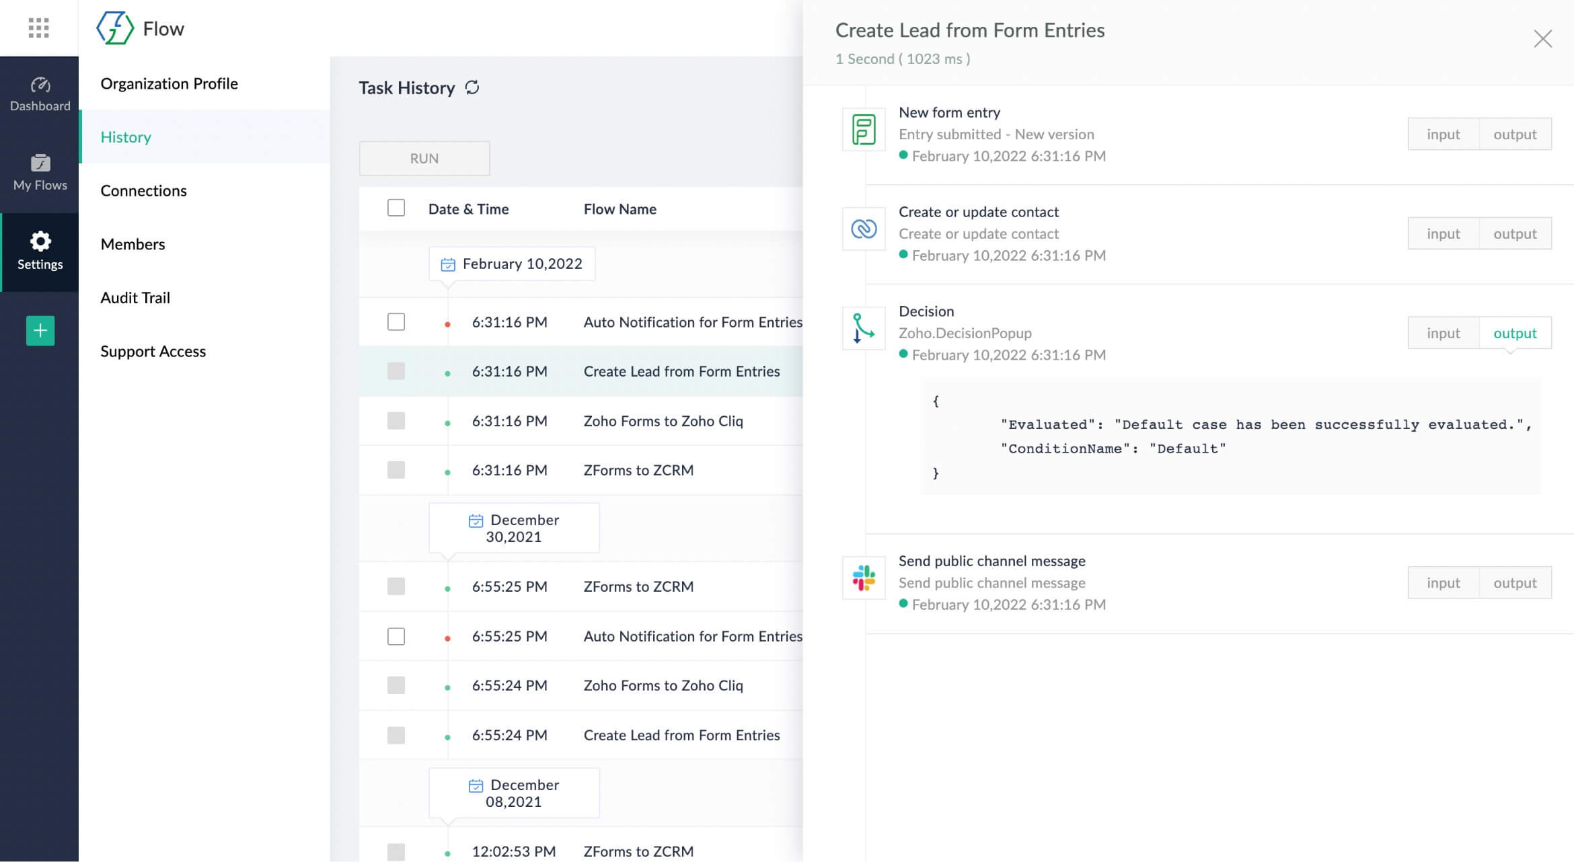This screenshot has height=862, width=1574.
Task: Click the Decision branch step icon
Action: tap(864, 328)
